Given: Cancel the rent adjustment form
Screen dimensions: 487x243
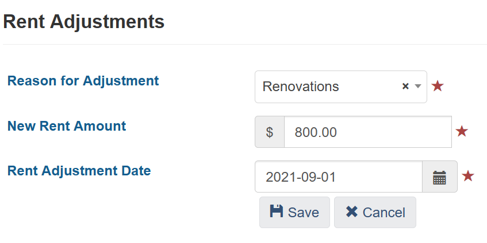Looking at the screenshot, I should coord(375,213).
